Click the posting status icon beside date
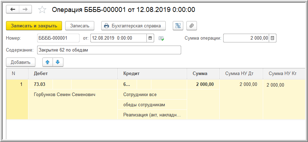Viewport: 308px width, 142px height. (161, 38)
